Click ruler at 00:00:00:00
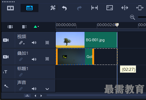Viewport: 146px width, 100px height. pos(66,25)
